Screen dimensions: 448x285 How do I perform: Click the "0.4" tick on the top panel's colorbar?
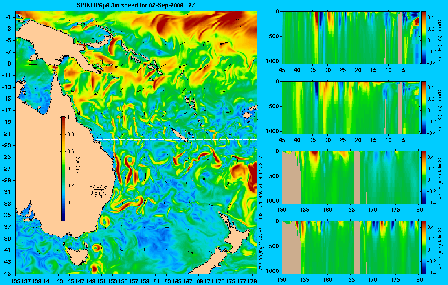[430, 17]
